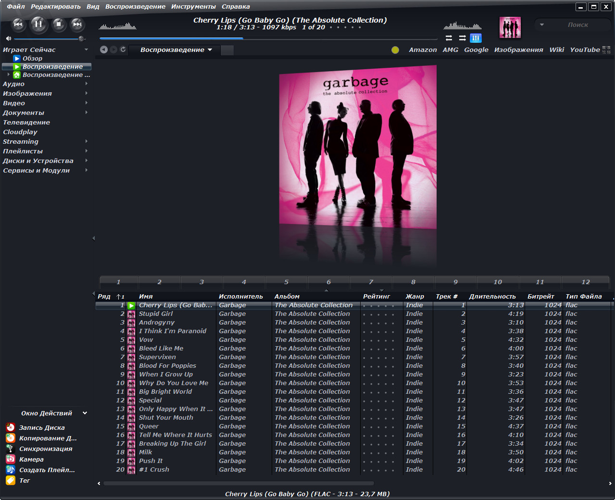This screenshot has height=500, width=615.
Task: Click the playback seek progress bar
Action: click(268, 38)
